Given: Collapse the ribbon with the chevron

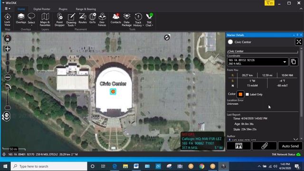Looking at the screenshot, I should pyautogui.click(x=301, y=9).
